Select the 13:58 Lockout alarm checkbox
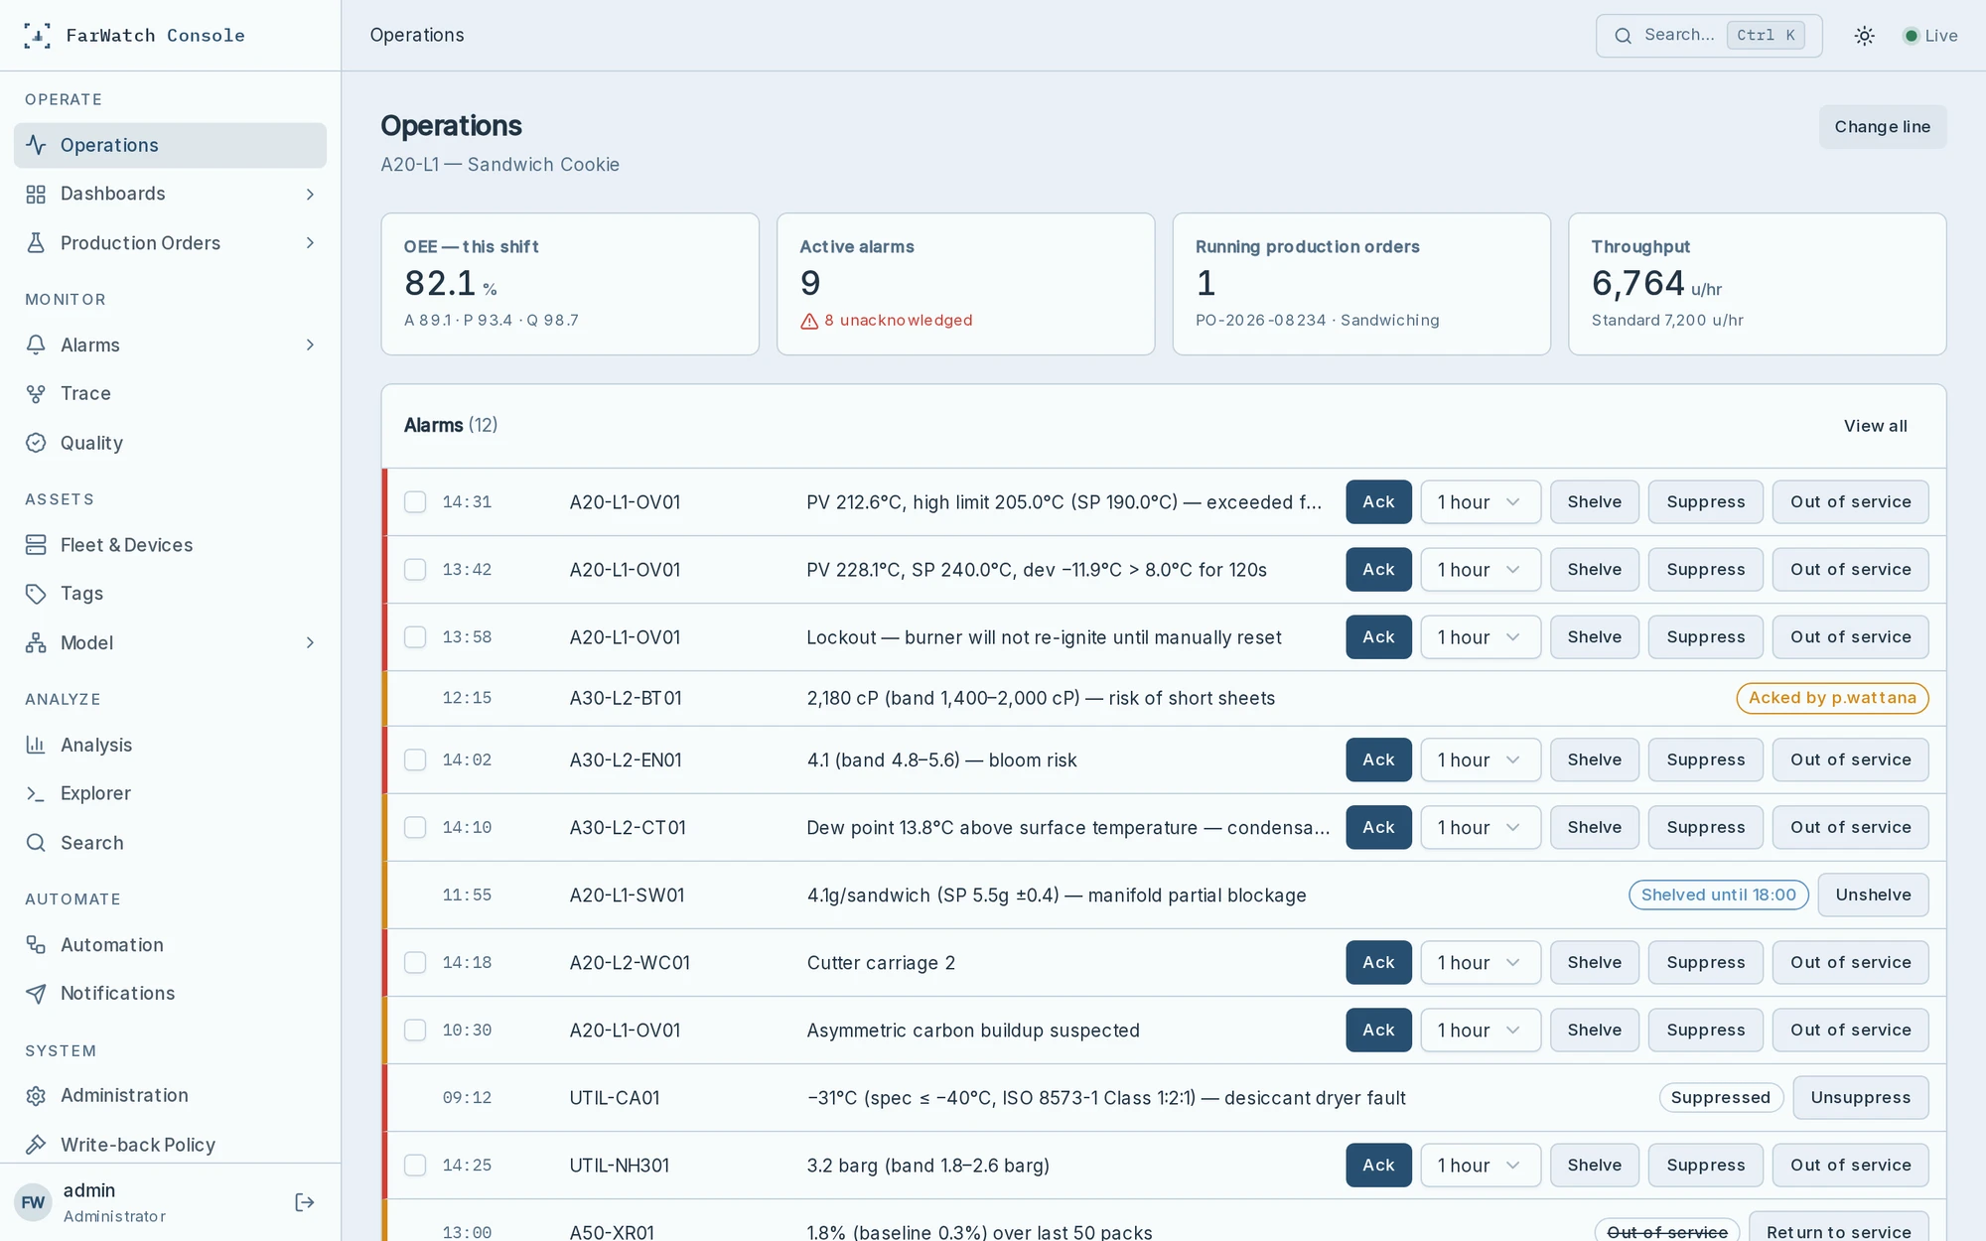The image size is (1986, 1241). tap(415, 637)
